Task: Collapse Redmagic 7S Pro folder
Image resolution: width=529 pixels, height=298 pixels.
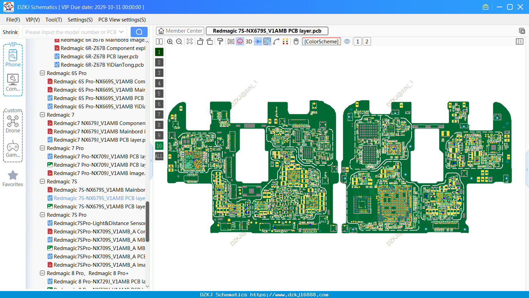Action: pos(42,215)
